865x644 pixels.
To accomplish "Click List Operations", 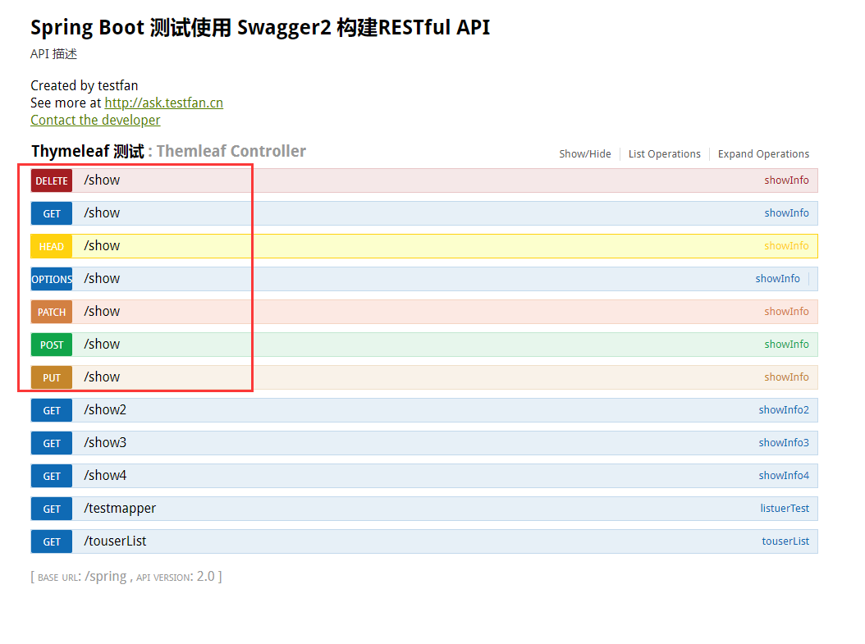I will click(664, 154).
